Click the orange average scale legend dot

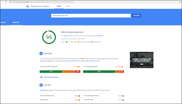(x=79, y=42)
